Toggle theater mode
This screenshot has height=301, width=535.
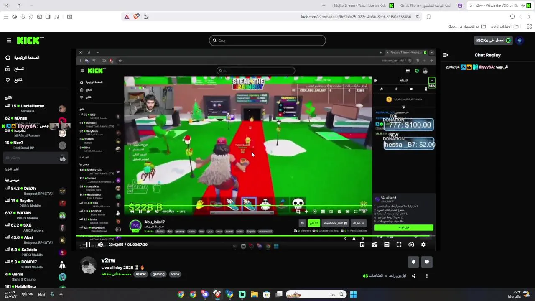pos(387,245)
